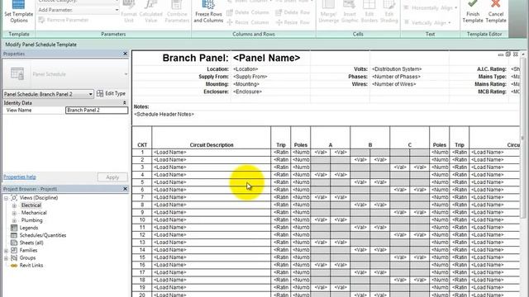This screenshot has width=529, height=297.
Task: Click Merge/Unmerge cells tool
Action: click(328, 12)
